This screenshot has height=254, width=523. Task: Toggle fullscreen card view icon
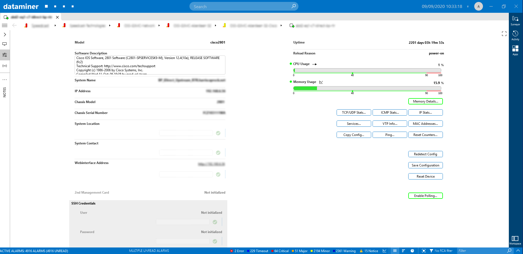tap(504, 34)
